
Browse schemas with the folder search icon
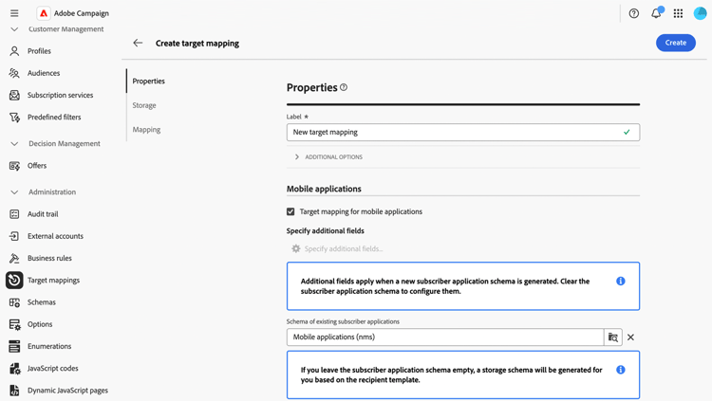[x=613, y=337]
